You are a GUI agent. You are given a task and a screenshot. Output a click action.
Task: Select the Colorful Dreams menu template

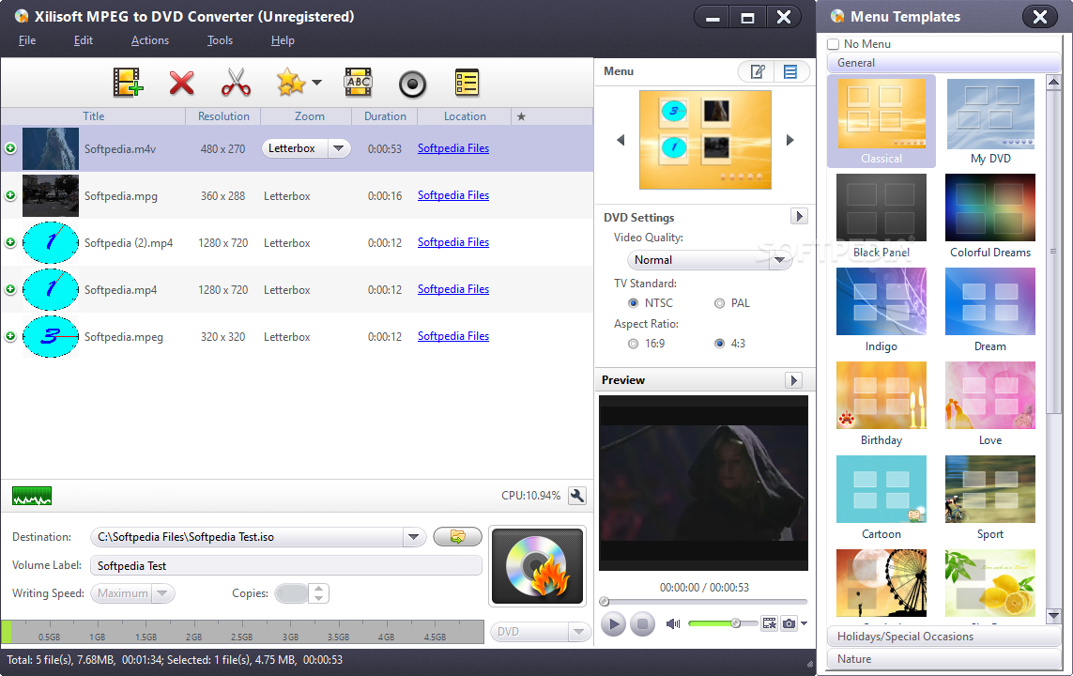pos(990,216)
